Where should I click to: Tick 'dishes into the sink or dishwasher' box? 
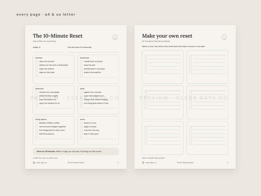point(36,65)
